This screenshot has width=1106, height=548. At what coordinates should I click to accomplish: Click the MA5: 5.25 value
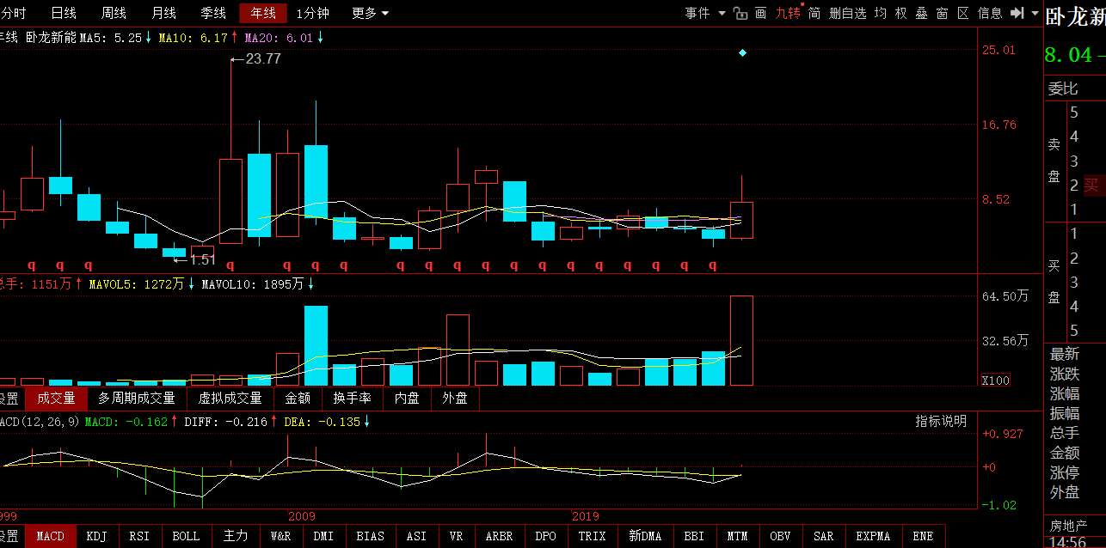[x=110, y=38]
